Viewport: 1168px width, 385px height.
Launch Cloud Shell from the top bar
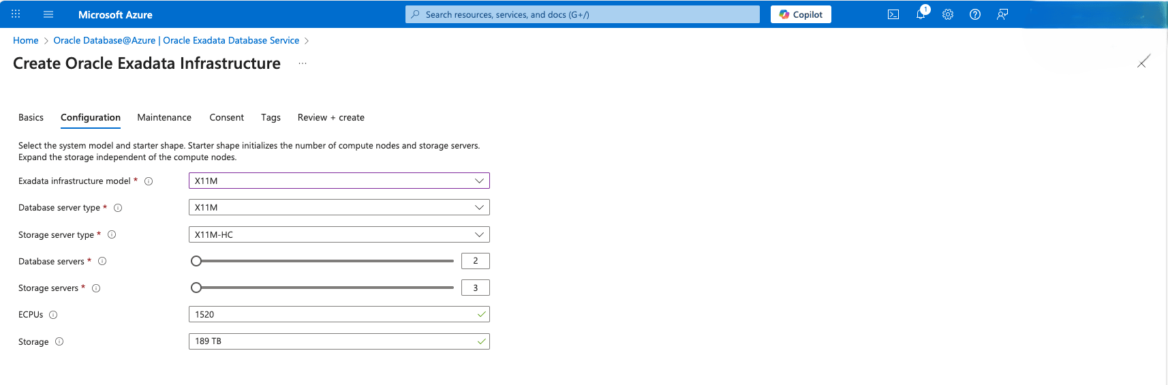coord(893,14)
